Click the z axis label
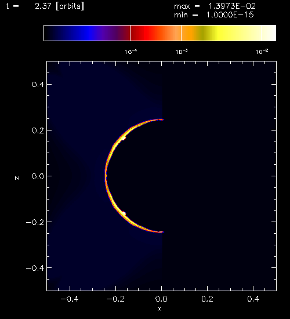290x319 pixels. click(17, 178)
